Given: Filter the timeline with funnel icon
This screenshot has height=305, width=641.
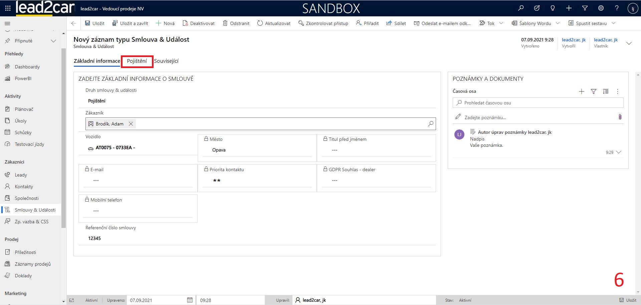Looking at the screenshot, I should 593,91.
